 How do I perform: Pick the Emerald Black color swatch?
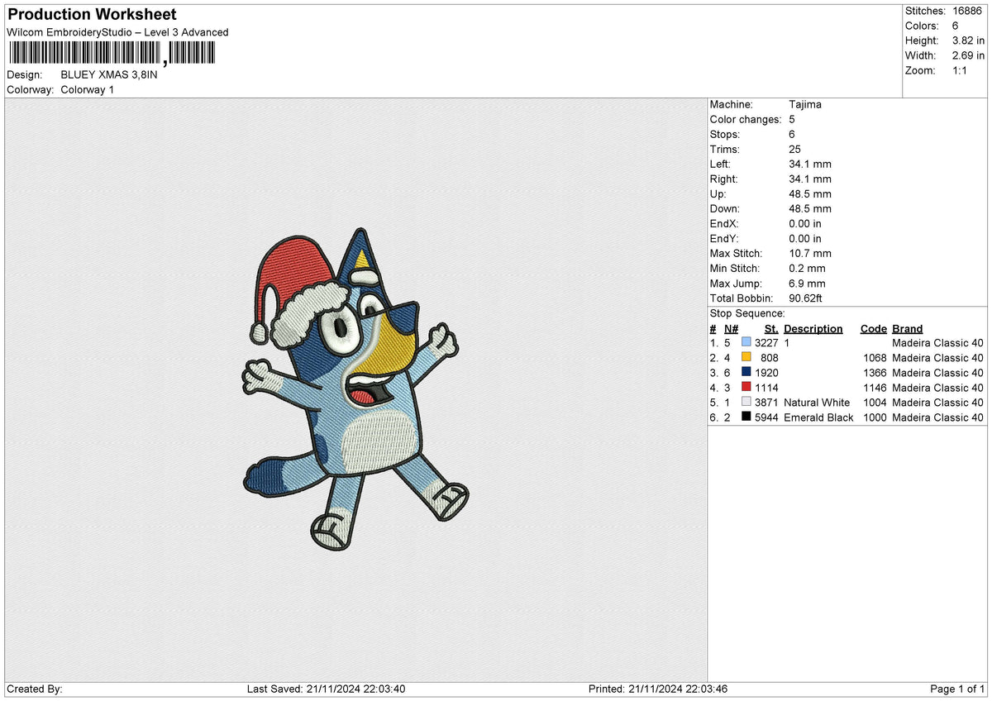coord(746,417)
